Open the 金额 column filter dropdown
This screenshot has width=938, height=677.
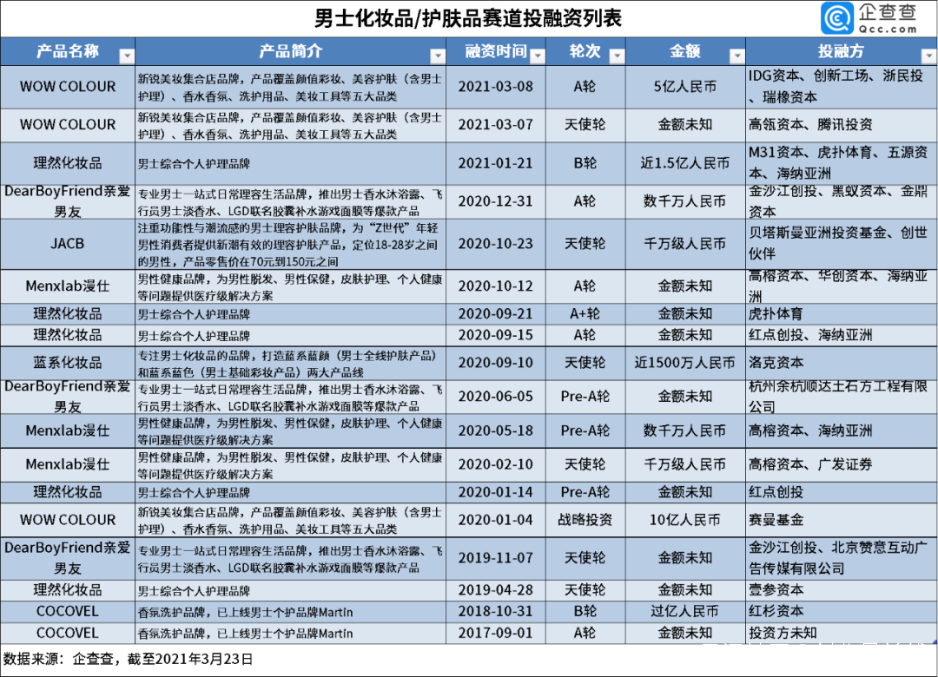click(x=737, y=56)
